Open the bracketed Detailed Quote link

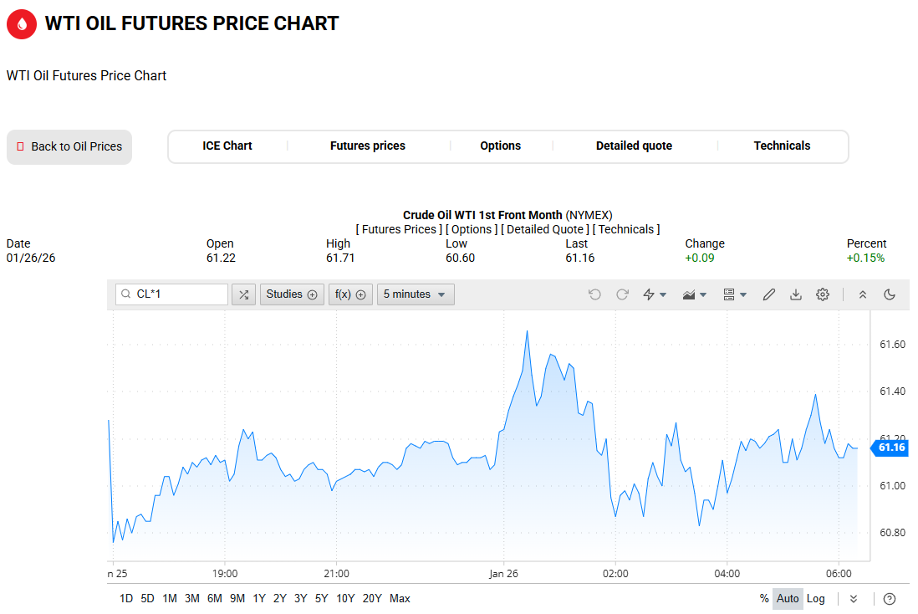[546, 229]
